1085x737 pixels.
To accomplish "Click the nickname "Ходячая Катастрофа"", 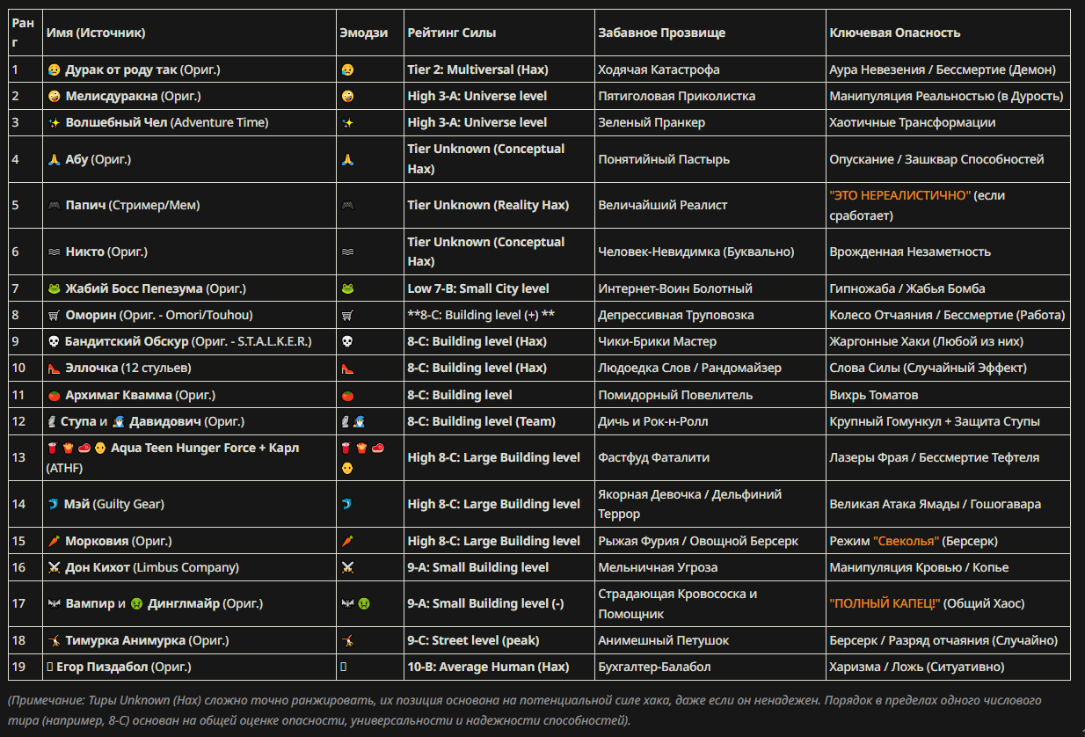I will point(659,69).
